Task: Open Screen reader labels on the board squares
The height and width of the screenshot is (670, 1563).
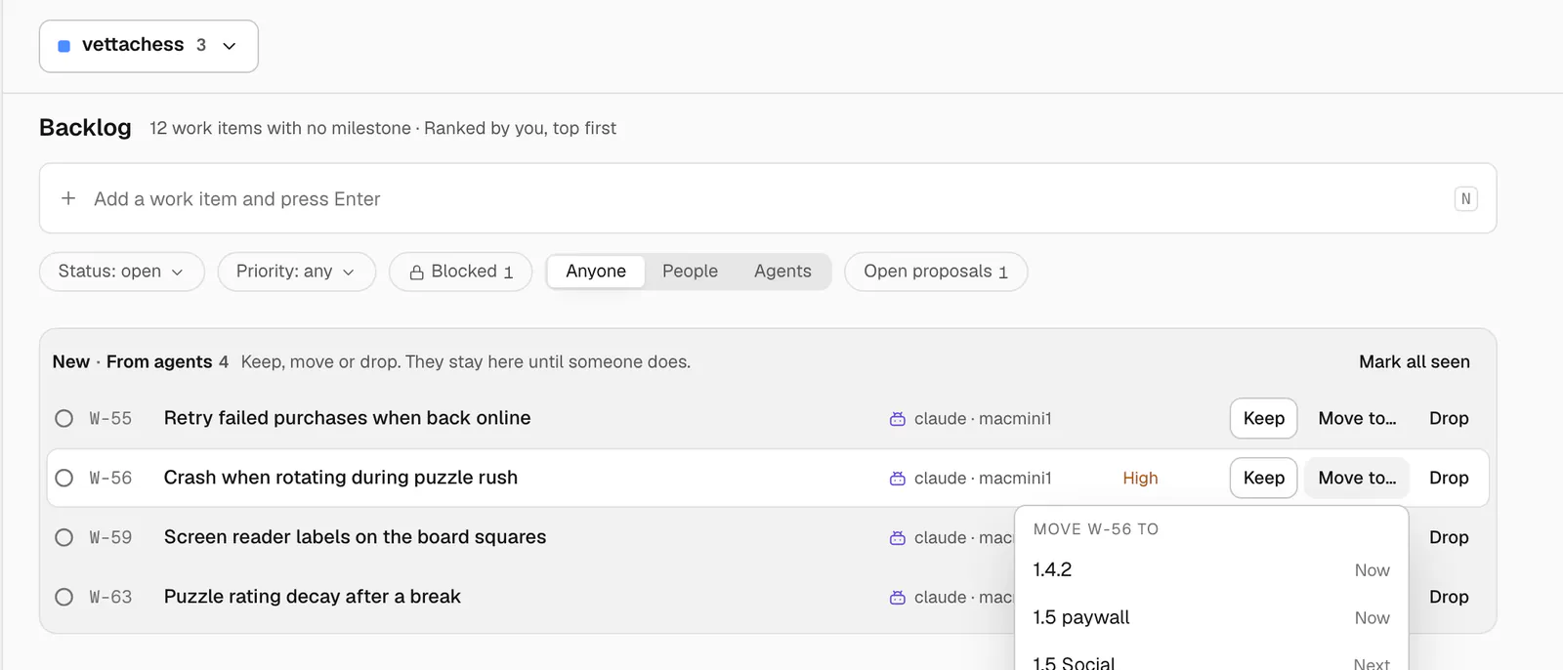Action: pos(356,537)
